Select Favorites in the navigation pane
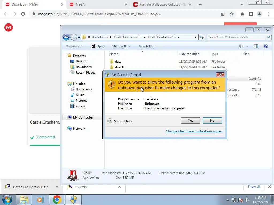 pyautogui.click(x=79, y=56)
